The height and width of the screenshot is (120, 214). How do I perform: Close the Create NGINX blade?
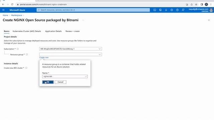209,20
